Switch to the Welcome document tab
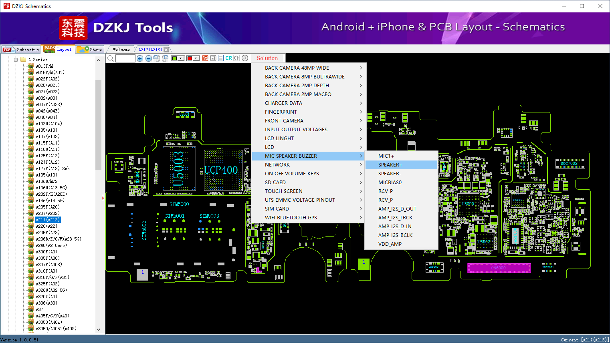This screenshot has height=343, width=610. [x=121, y=50]
